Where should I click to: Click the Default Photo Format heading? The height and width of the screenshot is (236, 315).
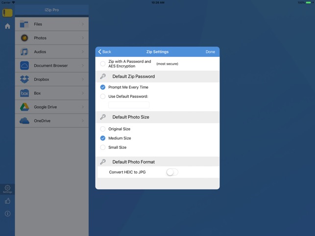click(134, 162)
